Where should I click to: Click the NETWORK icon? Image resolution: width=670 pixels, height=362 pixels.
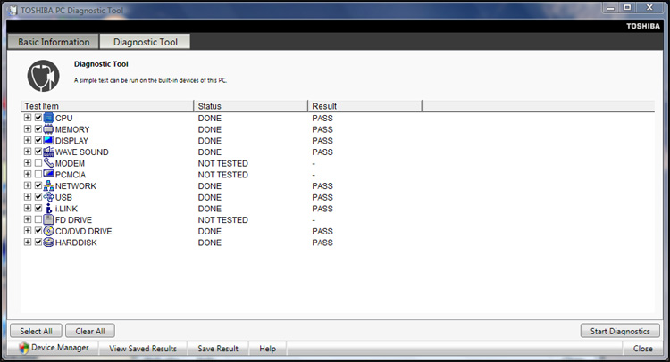click(x=49, y=185)
